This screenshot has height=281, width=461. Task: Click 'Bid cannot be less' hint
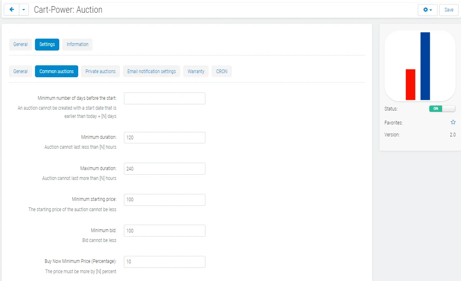click(x=99, y=240)
